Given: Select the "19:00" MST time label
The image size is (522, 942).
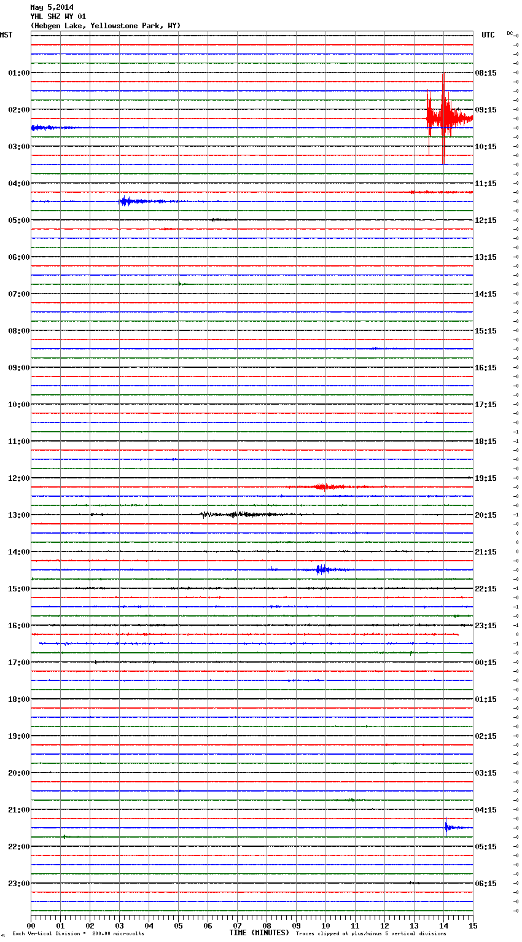Looking at the screenshot, I should coord(19,736).
